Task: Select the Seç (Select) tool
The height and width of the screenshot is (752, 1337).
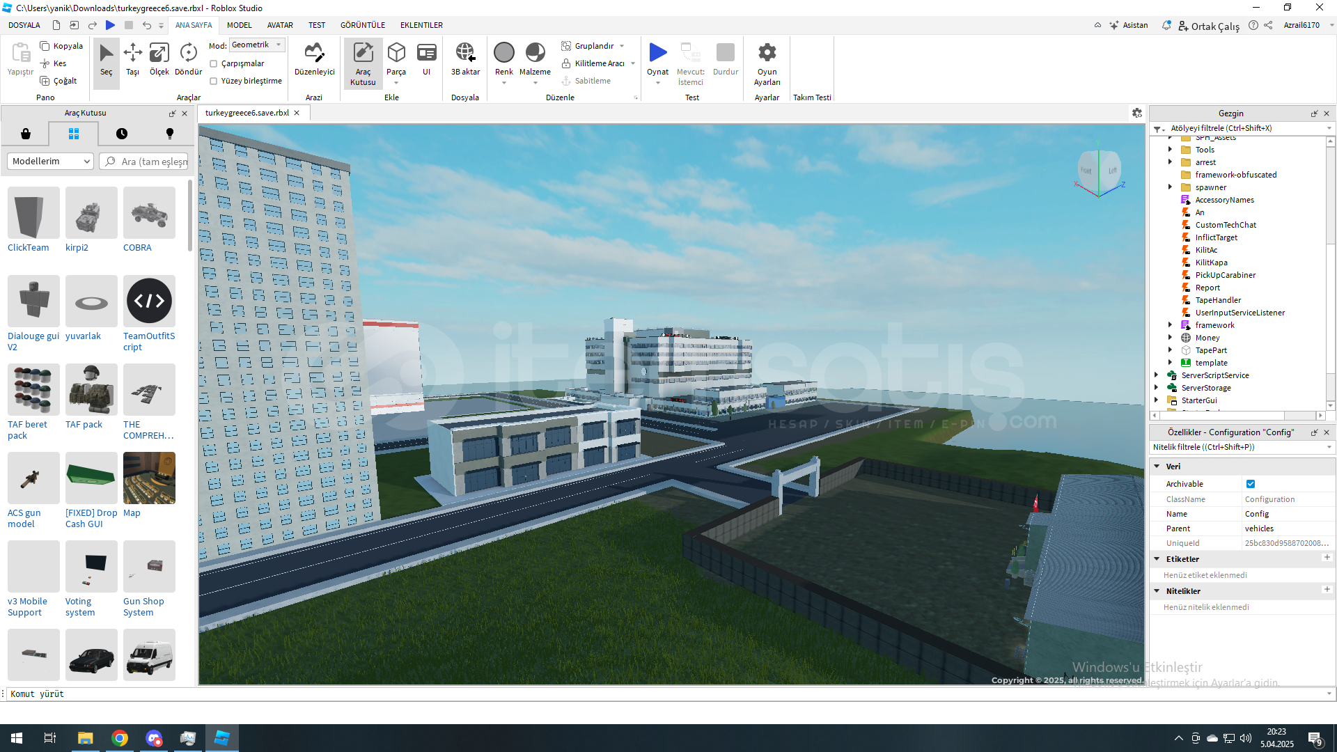Action: click(106, 60)
